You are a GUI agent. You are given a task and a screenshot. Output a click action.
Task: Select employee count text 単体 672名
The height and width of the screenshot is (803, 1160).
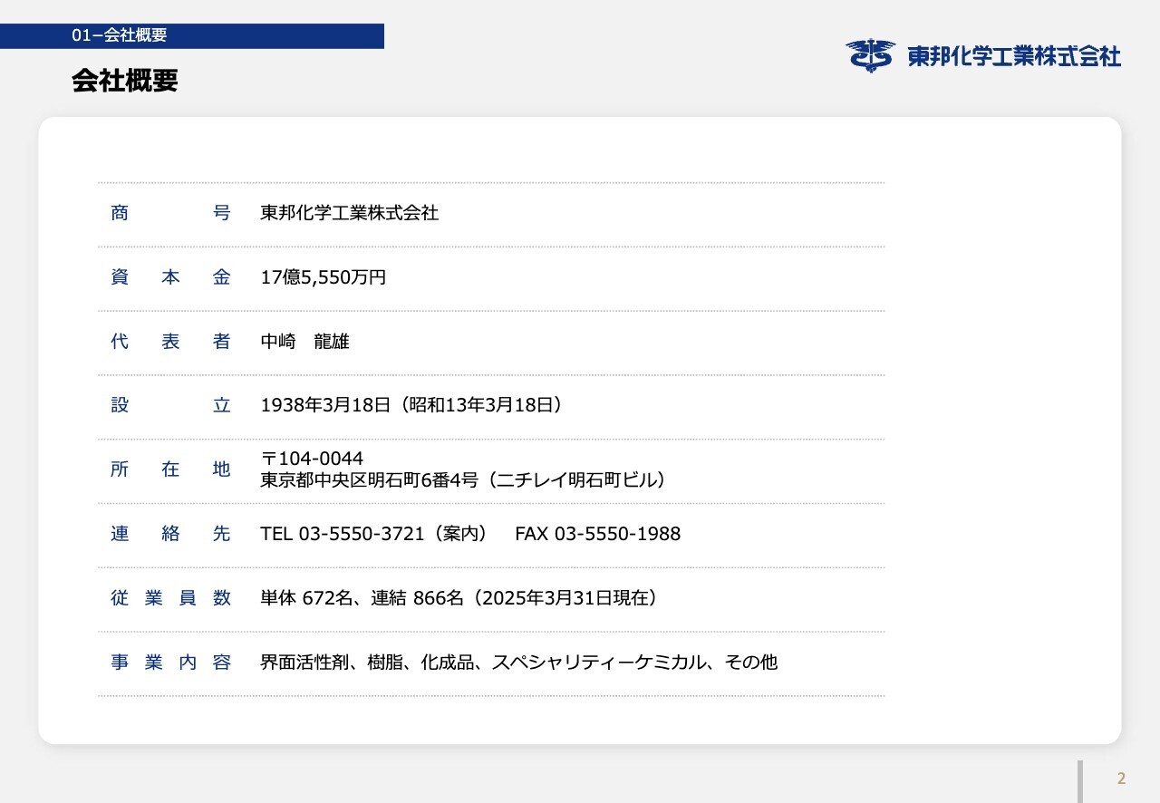point(310,598)
